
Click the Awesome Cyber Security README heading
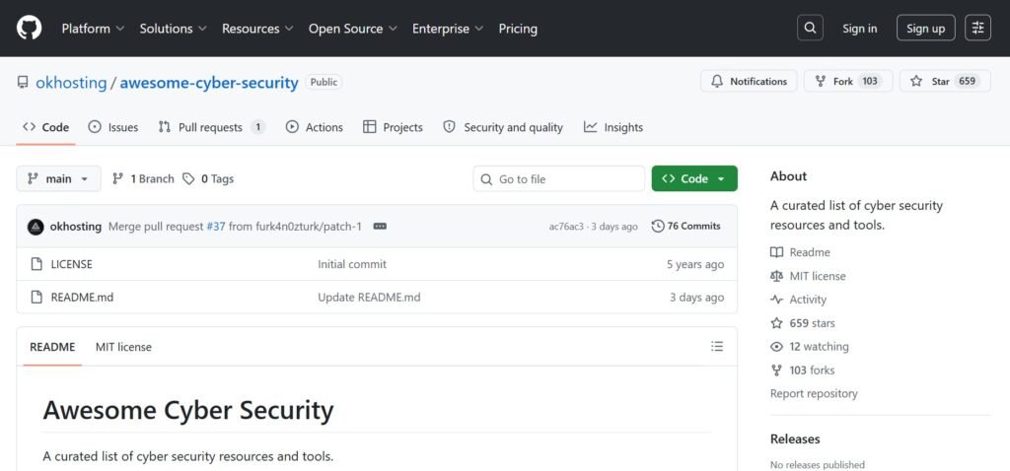point(188,411)
